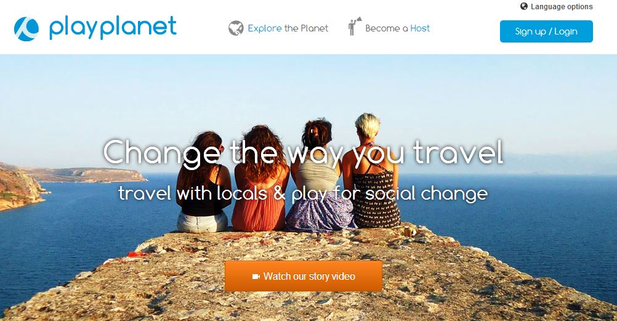This screenshot has height=321, width=617.
Task: Click the Watch our story video button
Action: 304,276
